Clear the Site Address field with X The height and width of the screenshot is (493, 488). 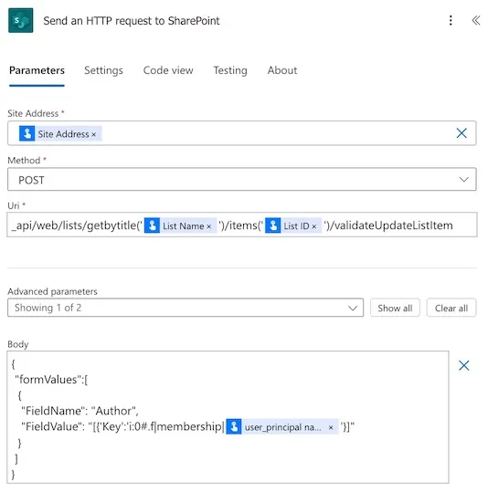pyautogui.click(x=461, y=133)
